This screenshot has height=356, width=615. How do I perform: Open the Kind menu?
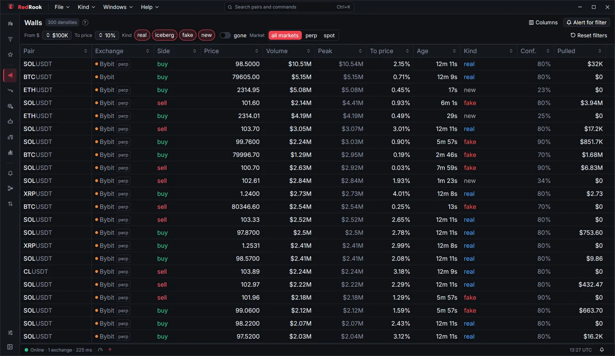pos(86,7)
